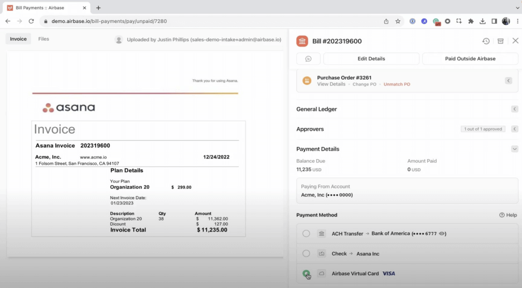This screenshot has height=288, width=522.
Task: Click the Paying From Account field
Action: (x=407, y=191)
